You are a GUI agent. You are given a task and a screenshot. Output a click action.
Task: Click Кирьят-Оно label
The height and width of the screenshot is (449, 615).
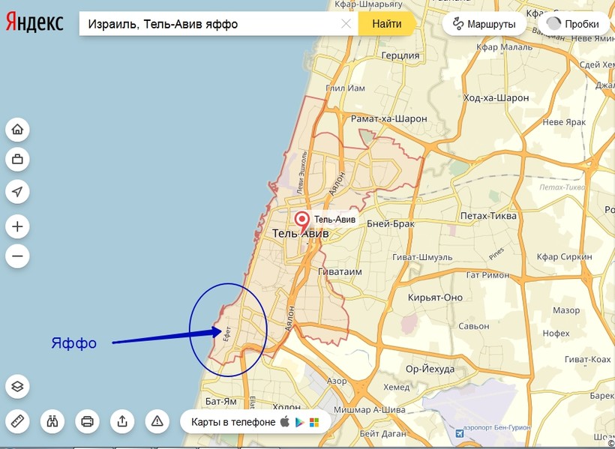(435, 298)
